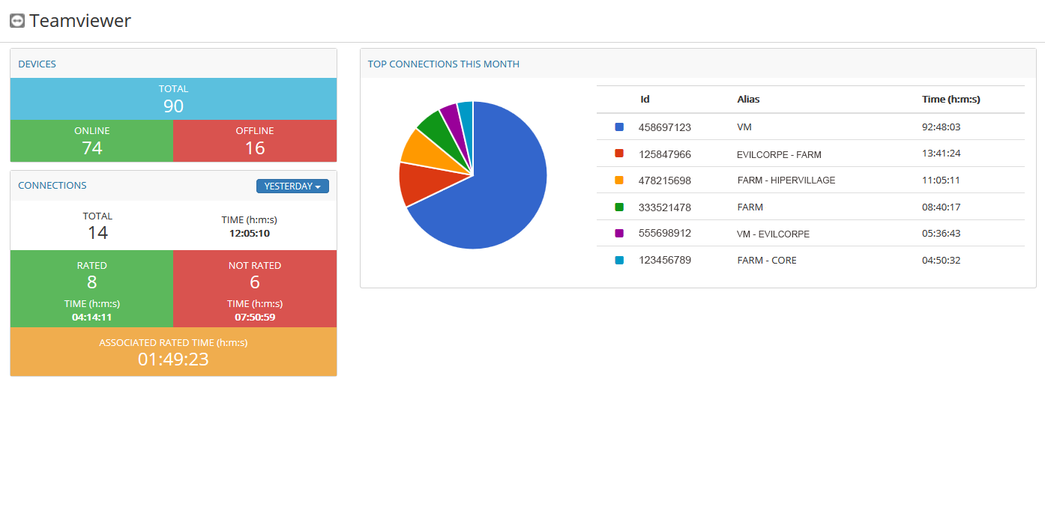Open the YESTERDAY period dropdown
The image size is (1045, 510).
pyautogui.click(x=292, y=186)
